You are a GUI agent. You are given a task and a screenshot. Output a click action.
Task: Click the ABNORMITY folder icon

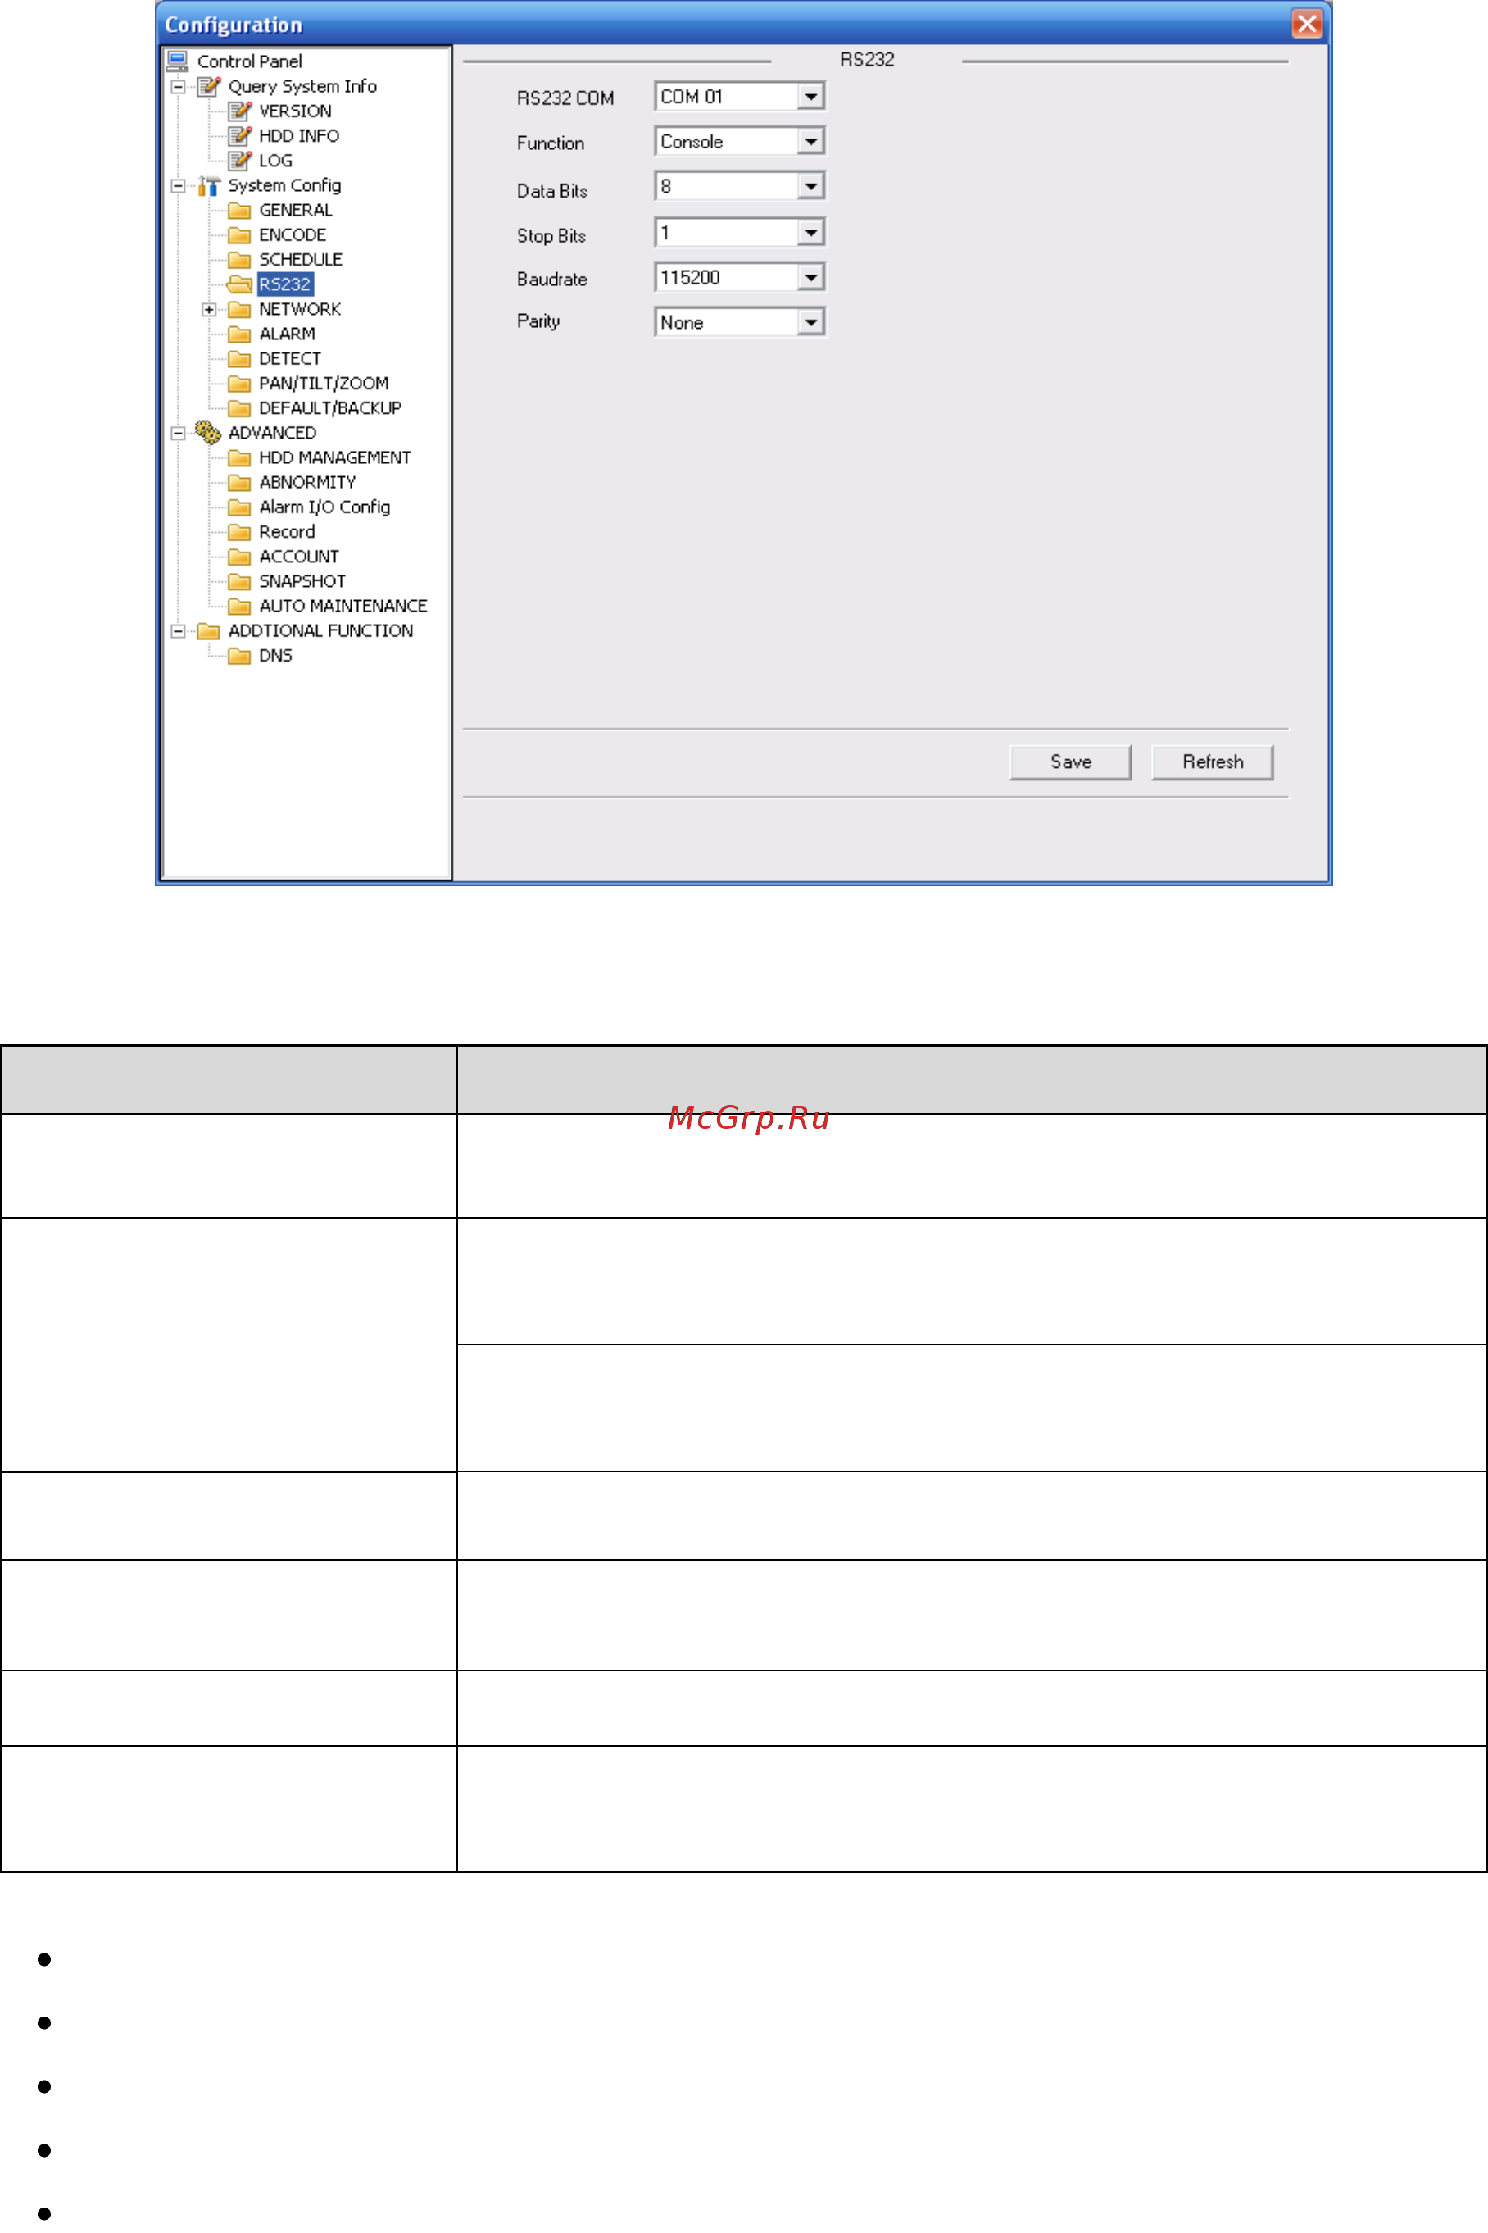[x=240, y=482]
